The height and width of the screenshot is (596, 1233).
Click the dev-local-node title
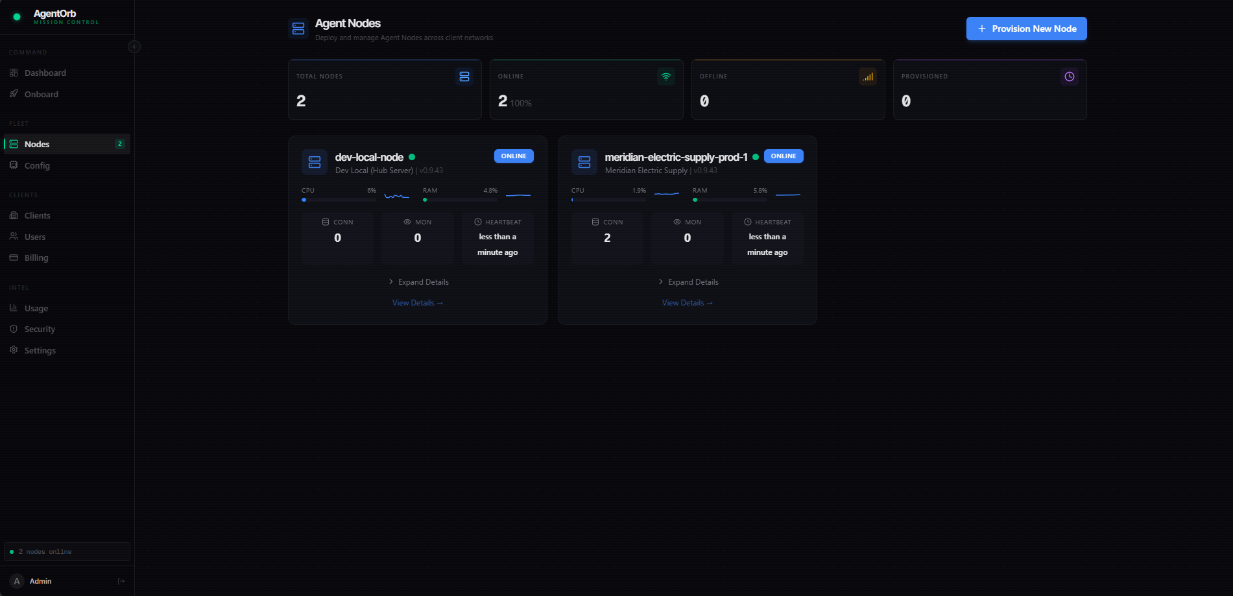(x=369, y=157)
